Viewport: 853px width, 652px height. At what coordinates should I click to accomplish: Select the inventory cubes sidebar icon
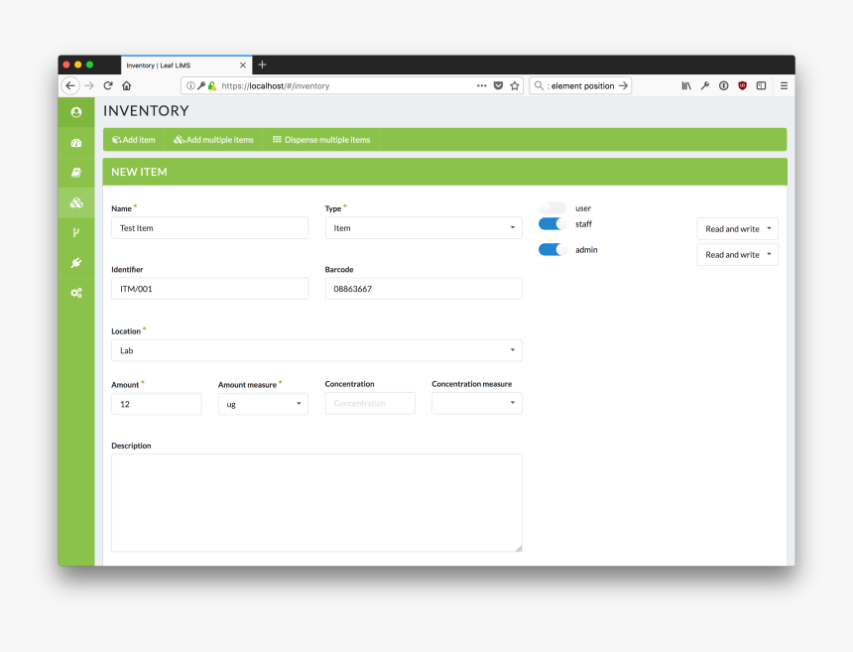[x=76, y=202]
